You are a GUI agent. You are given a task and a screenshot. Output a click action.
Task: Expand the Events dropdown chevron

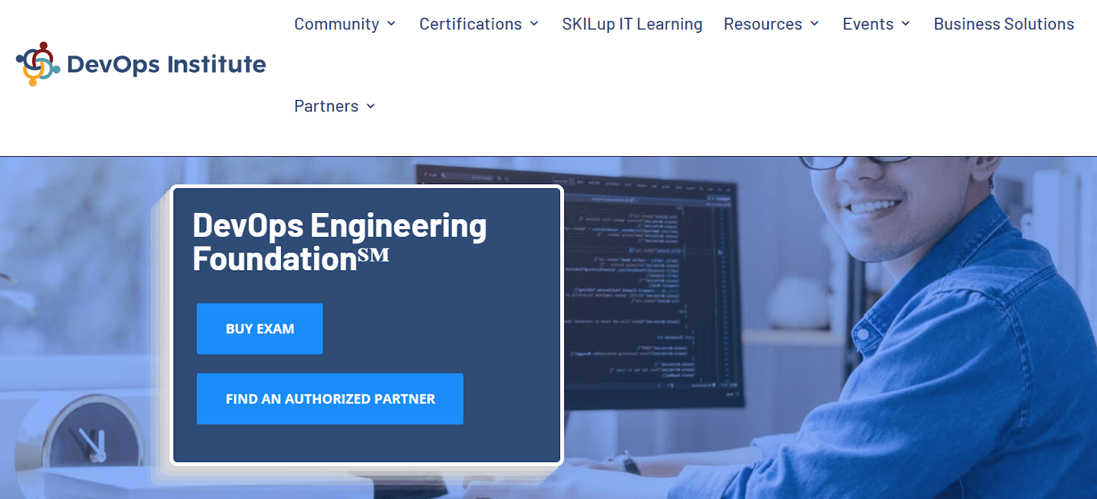[x=906, y=24]
